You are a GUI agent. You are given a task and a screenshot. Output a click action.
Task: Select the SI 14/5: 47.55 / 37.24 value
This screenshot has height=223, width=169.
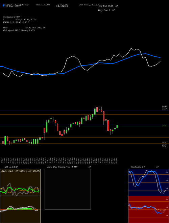click(x=26, y=20)
